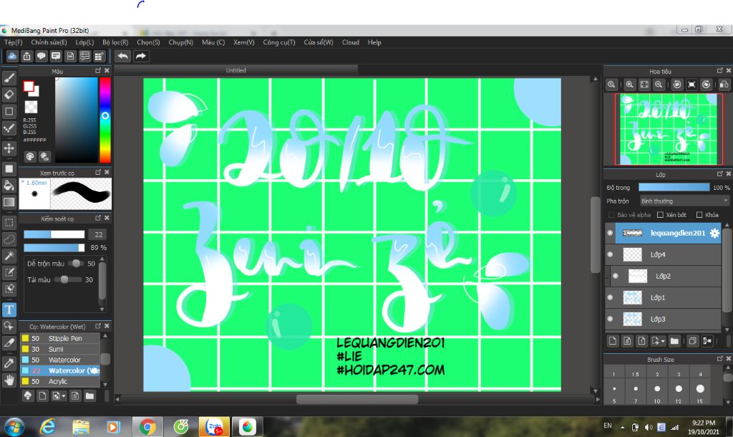This screenshot has height=437, width=733.
Task: Select the Brush tool in left toolbar
Action: pyautogui.click(x=9, y=77)
